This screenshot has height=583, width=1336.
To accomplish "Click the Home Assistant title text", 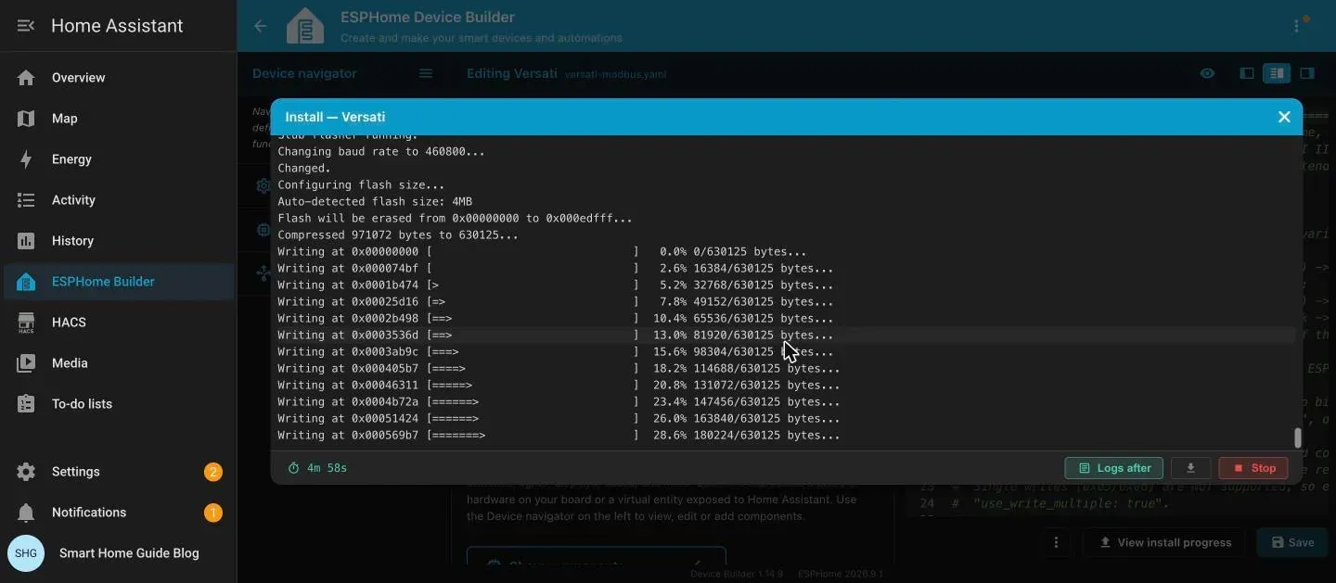I will [117, 26].
